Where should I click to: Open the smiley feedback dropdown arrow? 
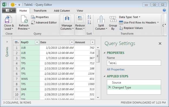(x=16, y=5)
